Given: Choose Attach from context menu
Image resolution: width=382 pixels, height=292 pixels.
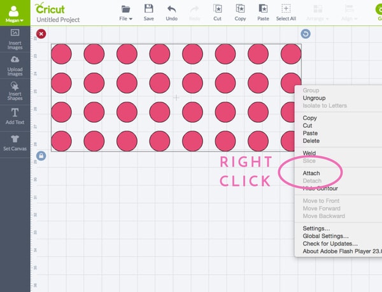Looking at the screenshot, I should (311, 173).
